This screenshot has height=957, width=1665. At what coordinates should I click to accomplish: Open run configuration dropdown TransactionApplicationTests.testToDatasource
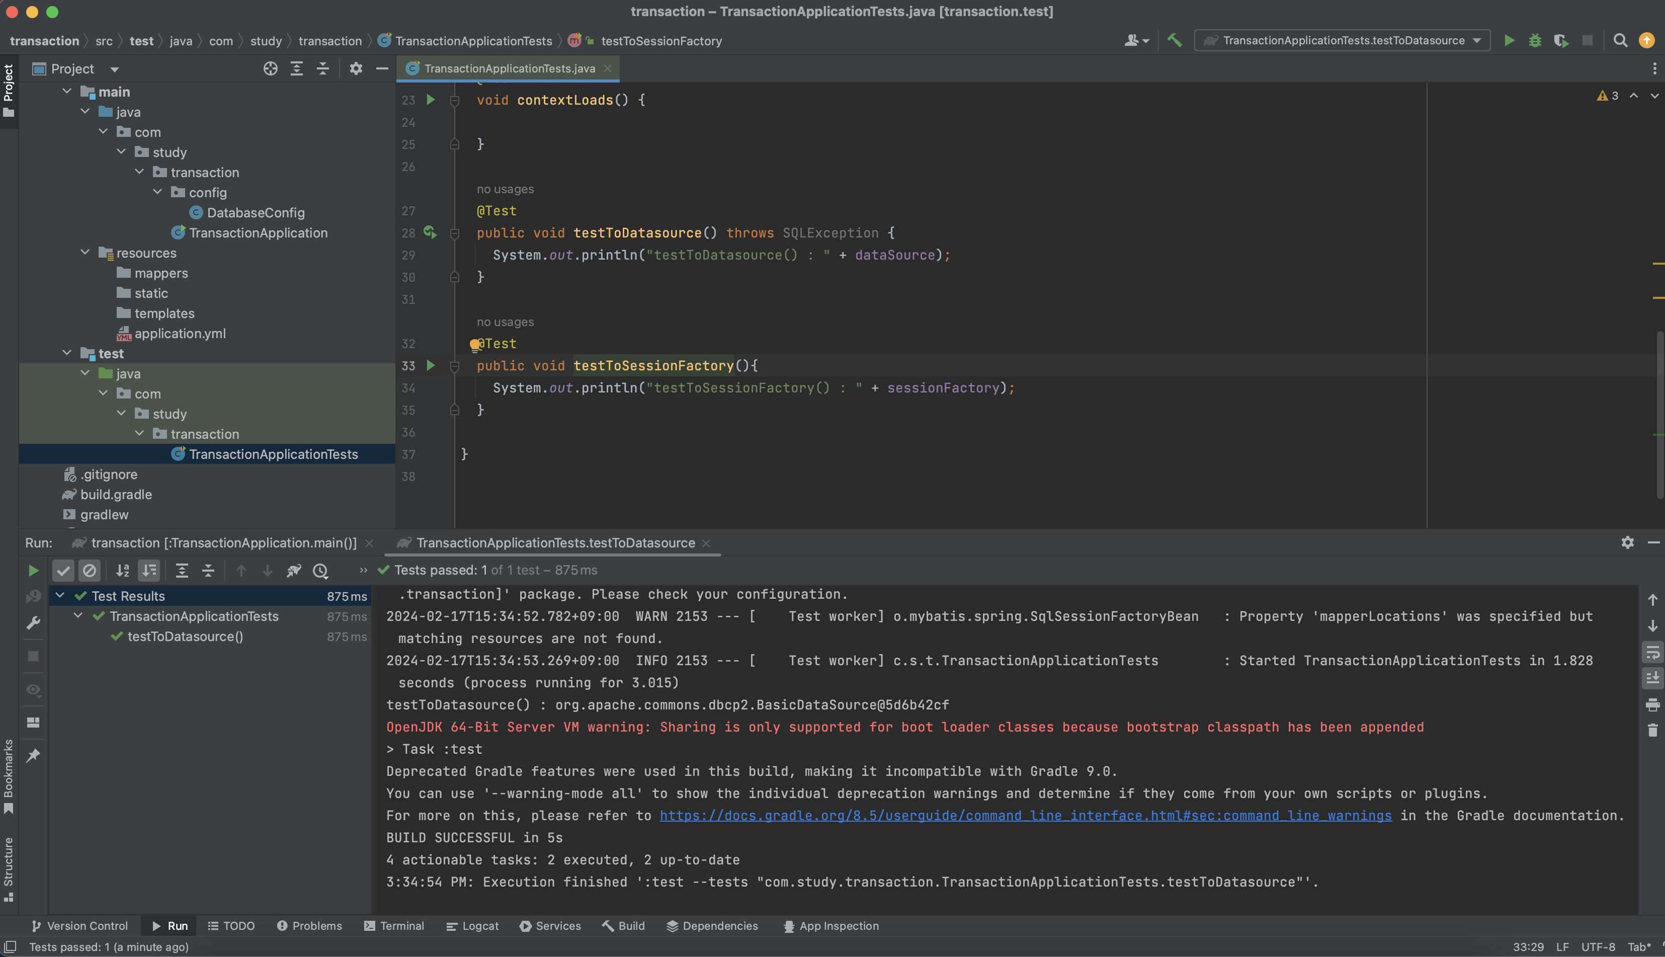tap(1342, 40)
